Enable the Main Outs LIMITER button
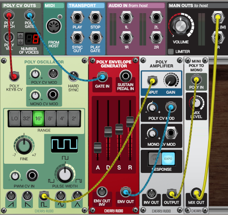The height and width of the screenshot is (215, 228). [x=171, y=52]
